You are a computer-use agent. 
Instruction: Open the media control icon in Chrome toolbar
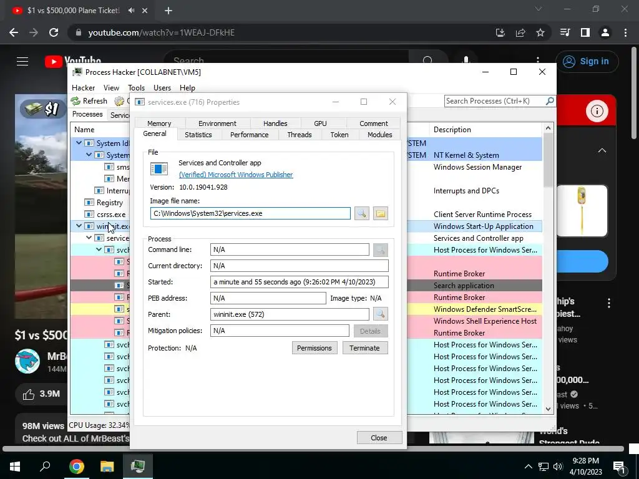point(565,32)
